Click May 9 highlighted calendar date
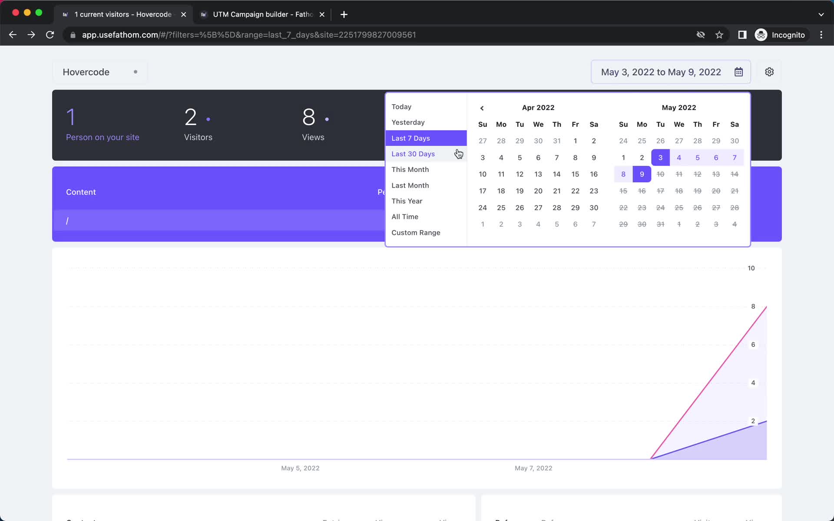834x521 pixels. pos(641,174)
